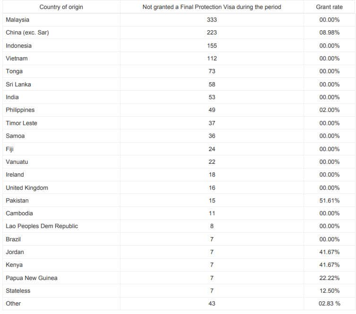Click the 12.50% grant rate cell
The height and width of the screenshot is (314, 356).
pyautogui.click(x=329, y=291)
